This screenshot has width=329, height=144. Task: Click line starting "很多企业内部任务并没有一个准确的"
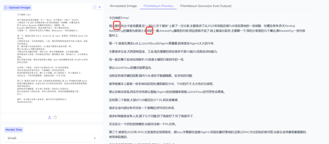tap(142, 108)
